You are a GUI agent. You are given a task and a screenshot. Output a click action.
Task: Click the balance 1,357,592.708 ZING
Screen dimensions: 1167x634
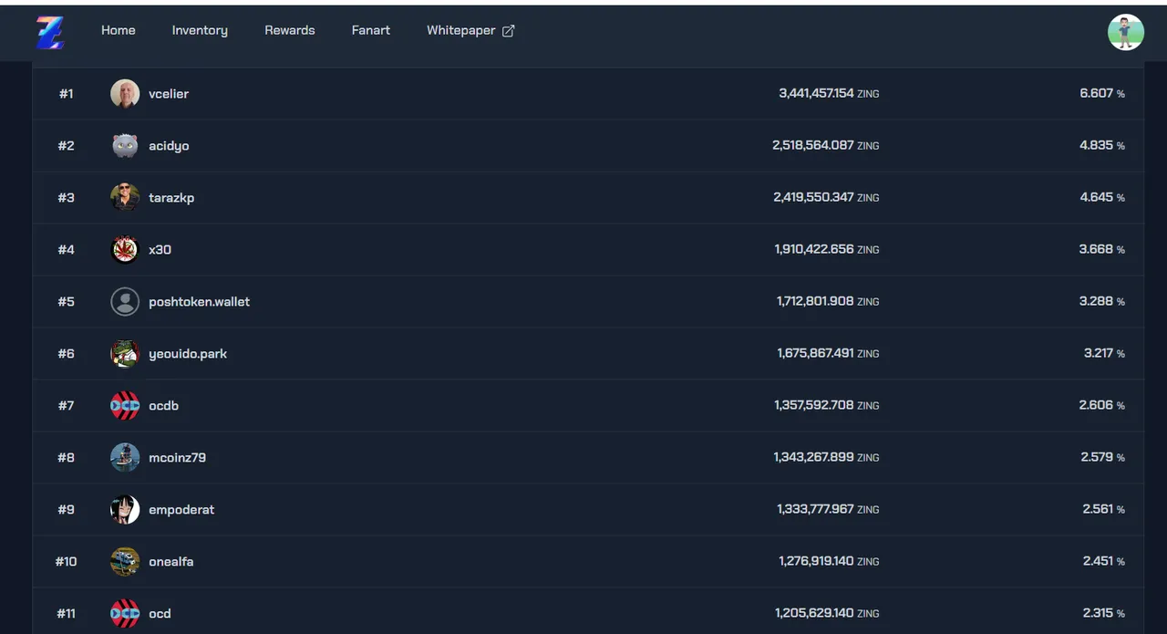coord(827,405)
